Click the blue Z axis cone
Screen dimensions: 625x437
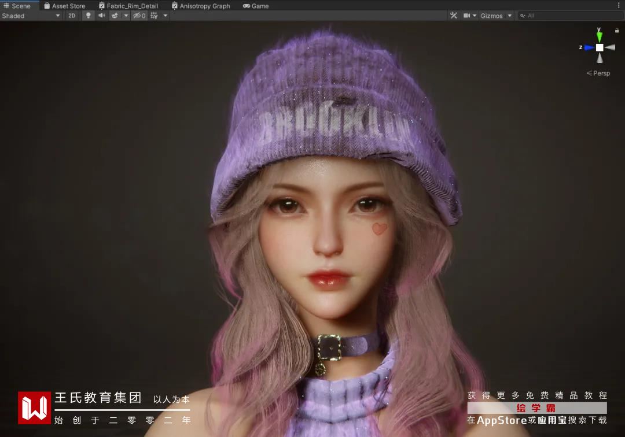tap(589, 47)
